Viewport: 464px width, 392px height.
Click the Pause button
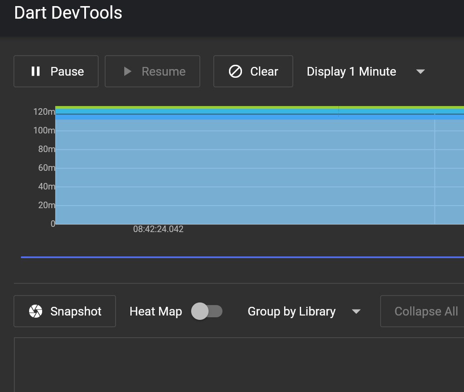pyautogui.click(x=56, y=71)
